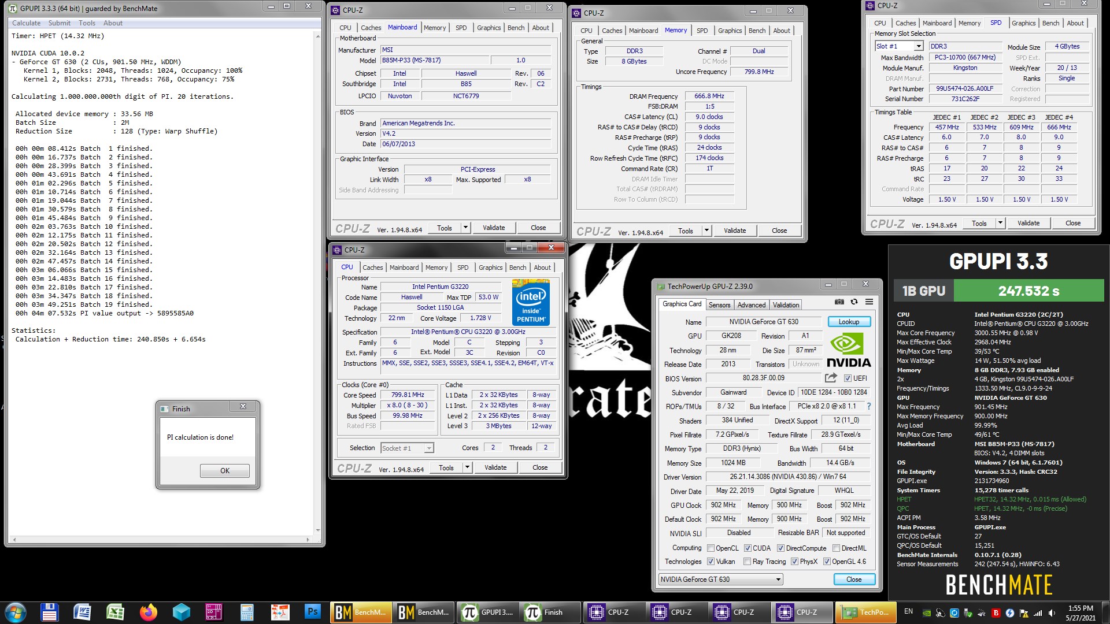Viewport: 1110px width, 624px height.
Task: Toggle the OpenGL 4.6 checkbox
Action: pyautogui.click(x=827, y=562)
